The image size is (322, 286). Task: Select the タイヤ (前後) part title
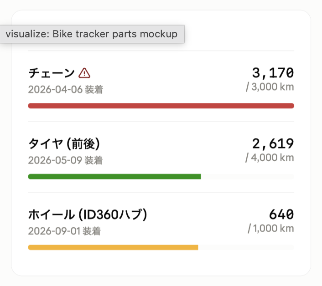(64, 144)
